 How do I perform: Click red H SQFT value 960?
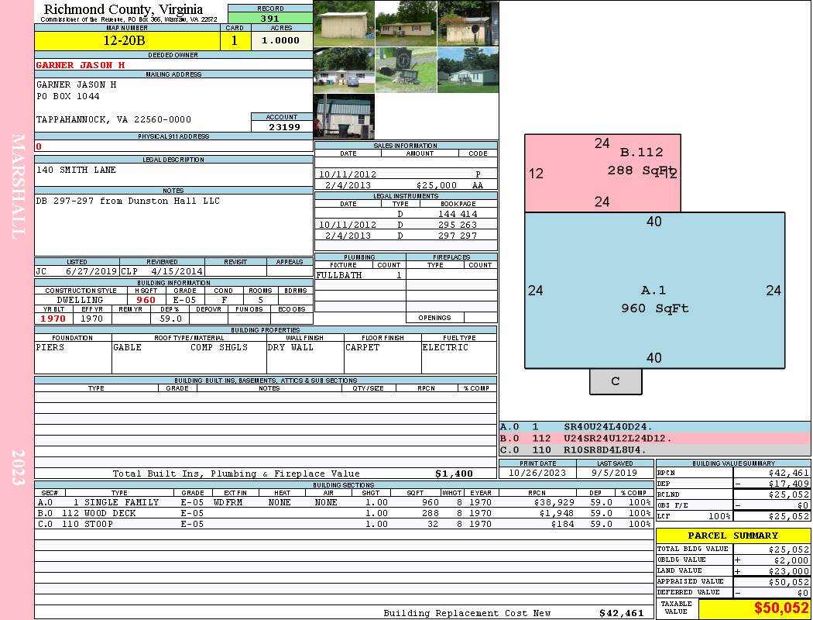click(146, 300)
